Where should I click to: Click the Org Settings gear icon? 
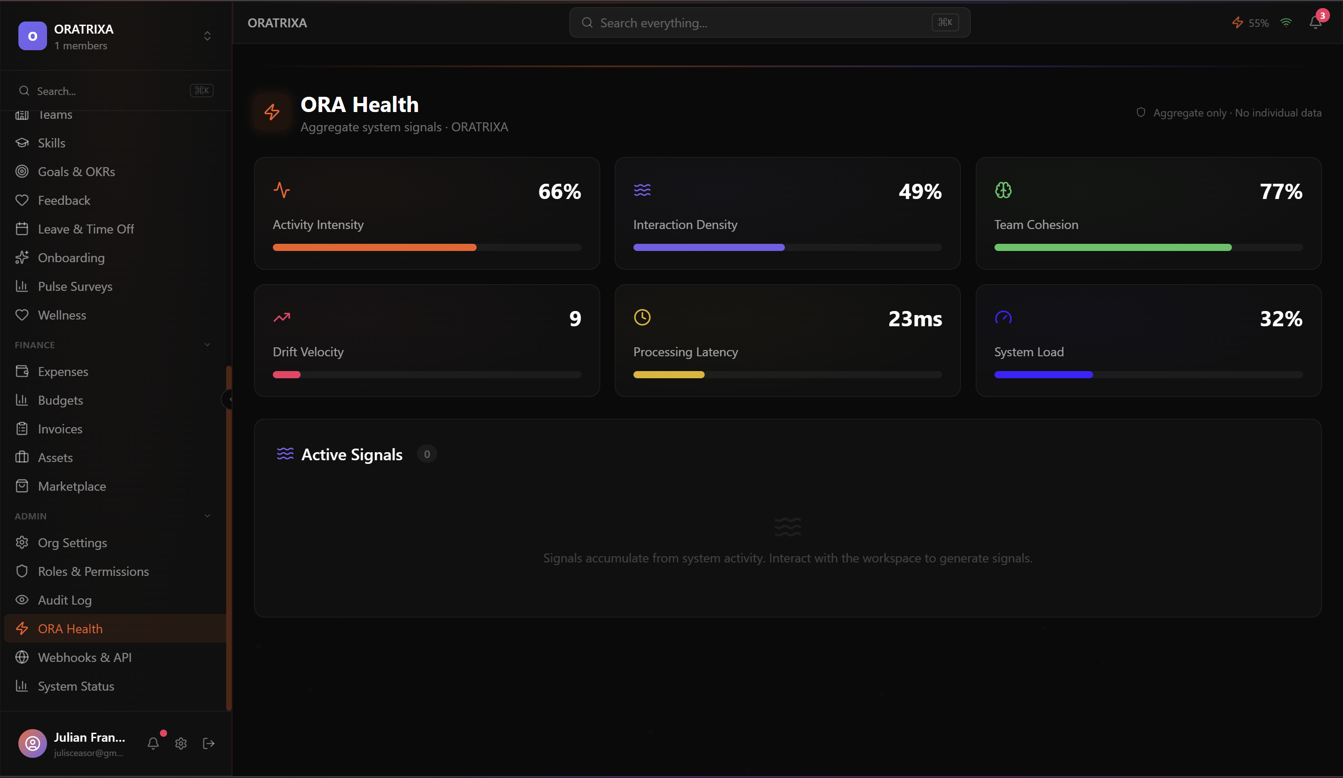(22, 542)
